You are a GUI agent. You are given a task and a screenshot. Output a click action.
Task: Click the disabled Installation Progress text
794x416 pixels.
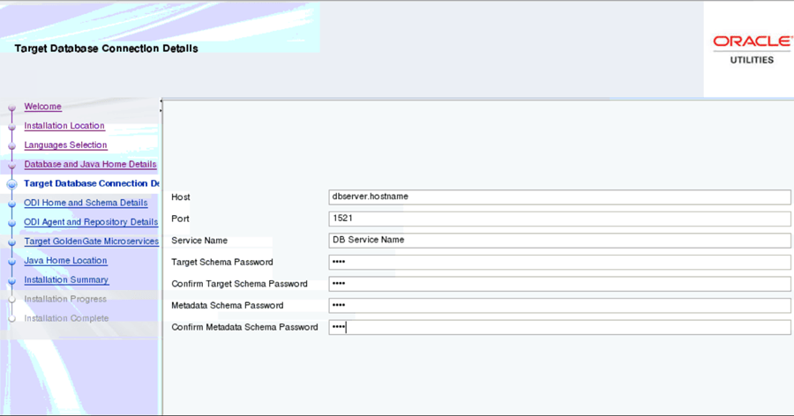65,299
